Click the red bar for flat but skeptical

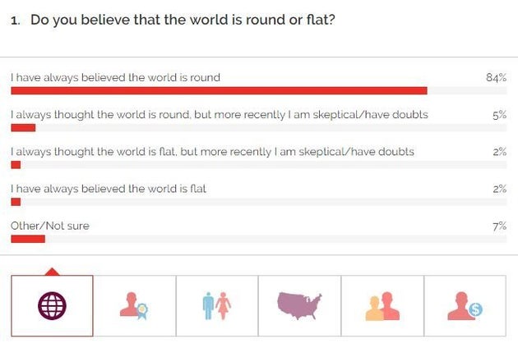point(15,164)
